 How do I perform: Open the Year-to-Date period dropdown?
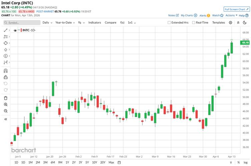tap(65, 23)
